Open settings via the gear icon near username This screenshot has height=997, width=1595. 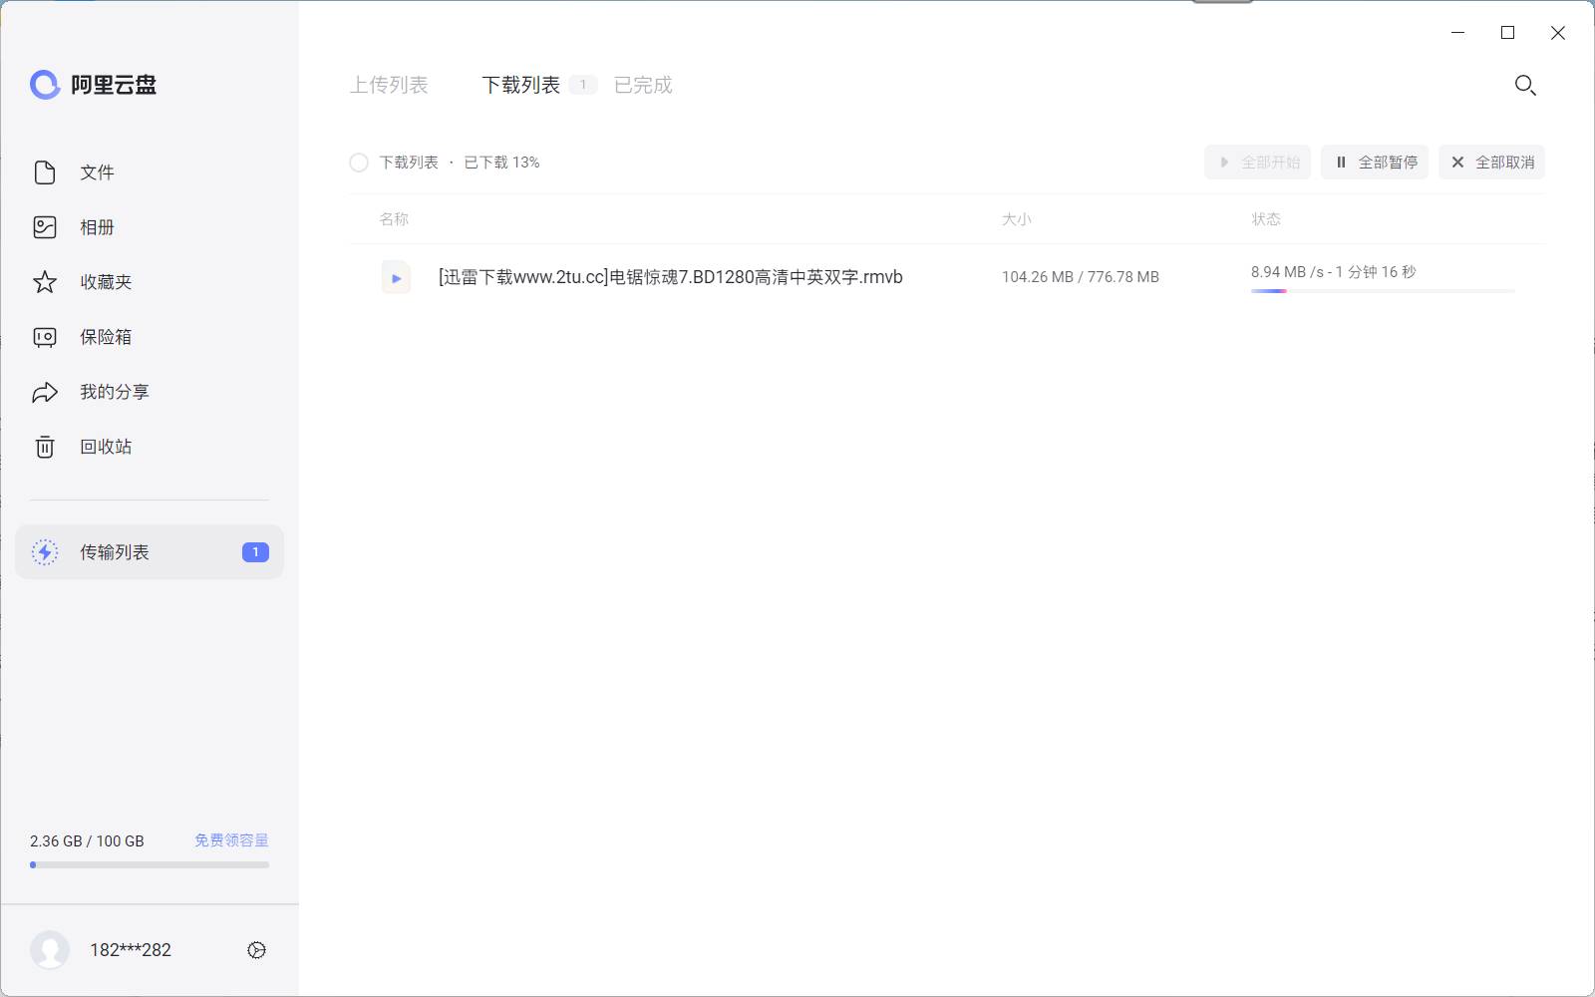tap(255, 950)
